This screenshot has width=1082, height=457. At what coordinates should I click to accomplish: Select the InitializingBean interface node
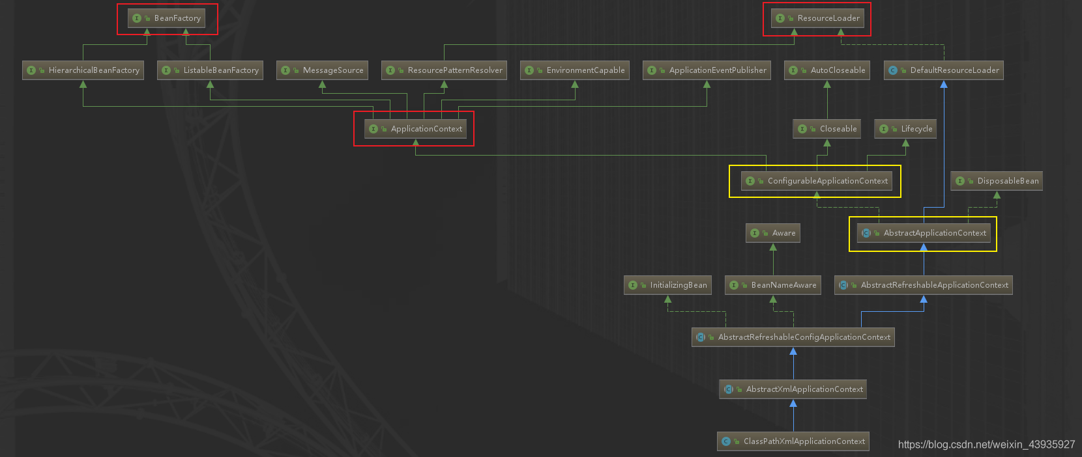pyautogui.click(x=667, y=285)
